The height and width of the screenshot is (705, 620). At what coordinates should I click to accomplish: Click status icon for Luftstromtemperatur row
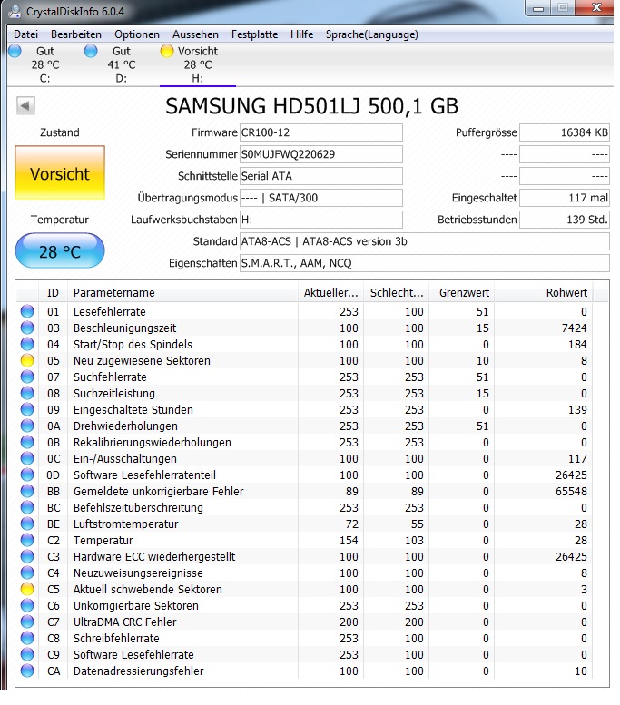pos(27,524)
